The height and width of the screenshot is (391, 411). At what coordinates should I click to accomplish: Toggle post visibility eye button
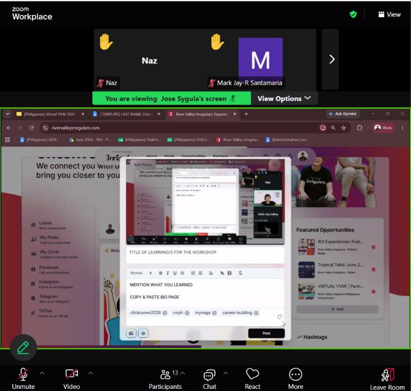click(x=143, y=334)
